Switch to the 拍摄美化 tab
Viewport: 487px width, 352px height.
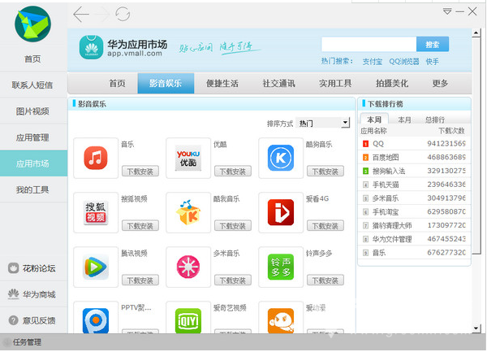[x=392, y=84]
